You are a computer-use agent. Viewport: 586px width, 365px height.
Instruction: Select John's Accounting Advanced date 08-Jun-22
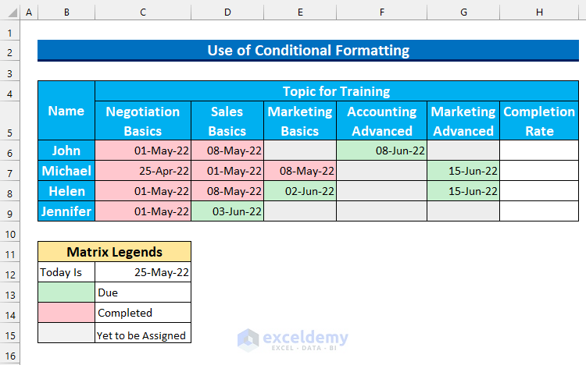pos(381,151)
